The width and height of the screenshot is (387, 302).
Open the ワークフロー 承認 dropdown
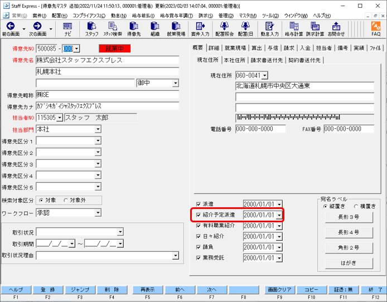(x=98, y=212)
